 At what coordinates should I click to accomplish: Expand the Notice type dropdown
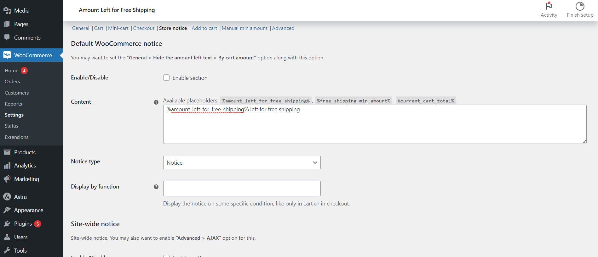point(242,163)
